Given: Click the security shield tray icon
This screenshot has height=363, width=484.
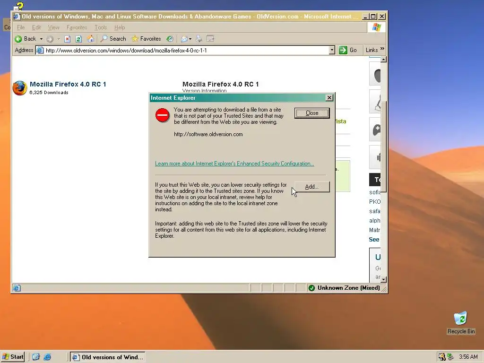Looking at the screenshot, I should 442,357.
